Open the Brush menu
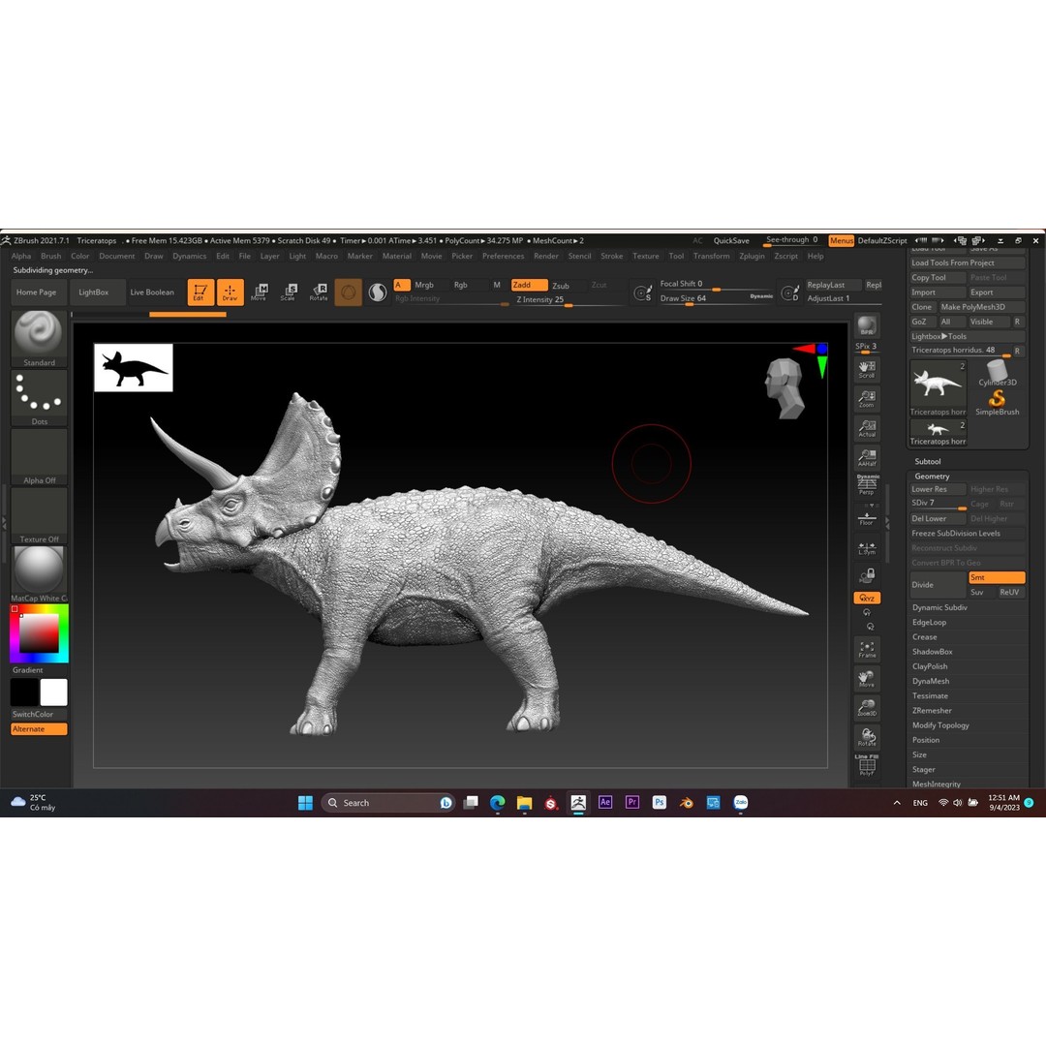 (50, 256)
